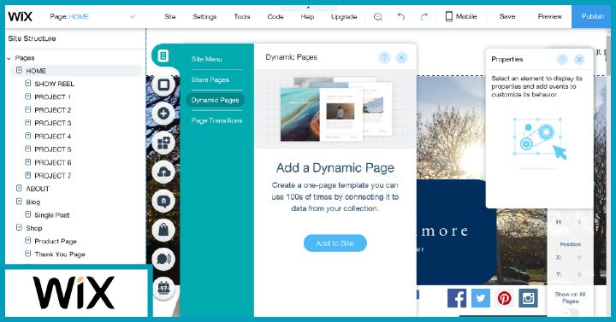Viewport: 616px width, 322px height.
Task: Open the Settings menu
Action: pos(204,16)
